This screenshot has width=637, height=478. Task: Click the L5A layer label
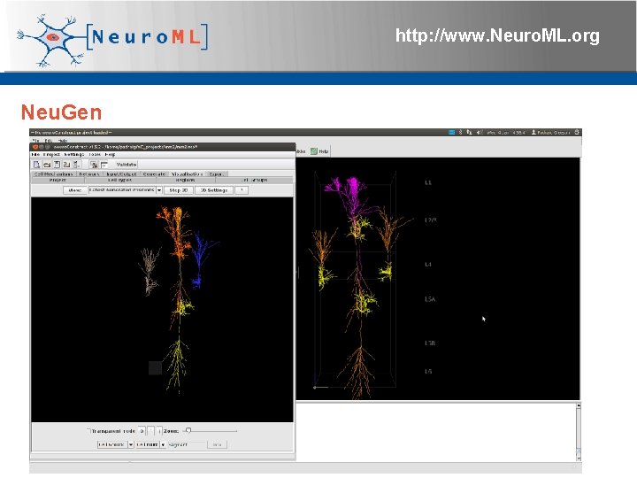(430, 299)
